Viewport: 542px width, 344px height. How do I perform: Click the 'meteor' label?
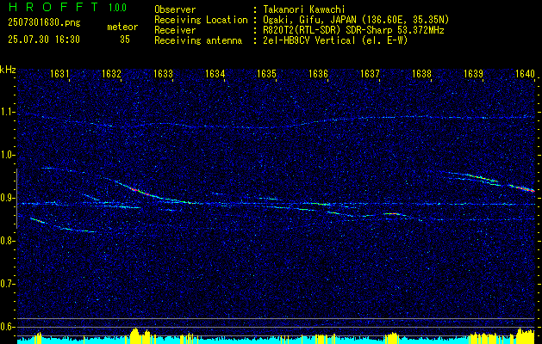coord(122,27)
